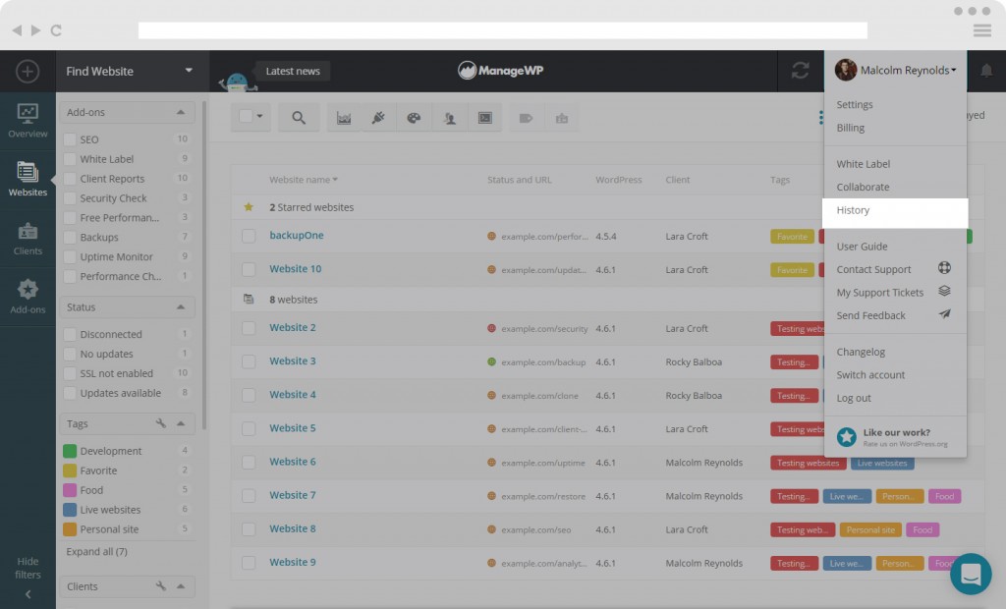Open the Themes palette toolbar icon
1006x609 pixels.
point(413,117)
